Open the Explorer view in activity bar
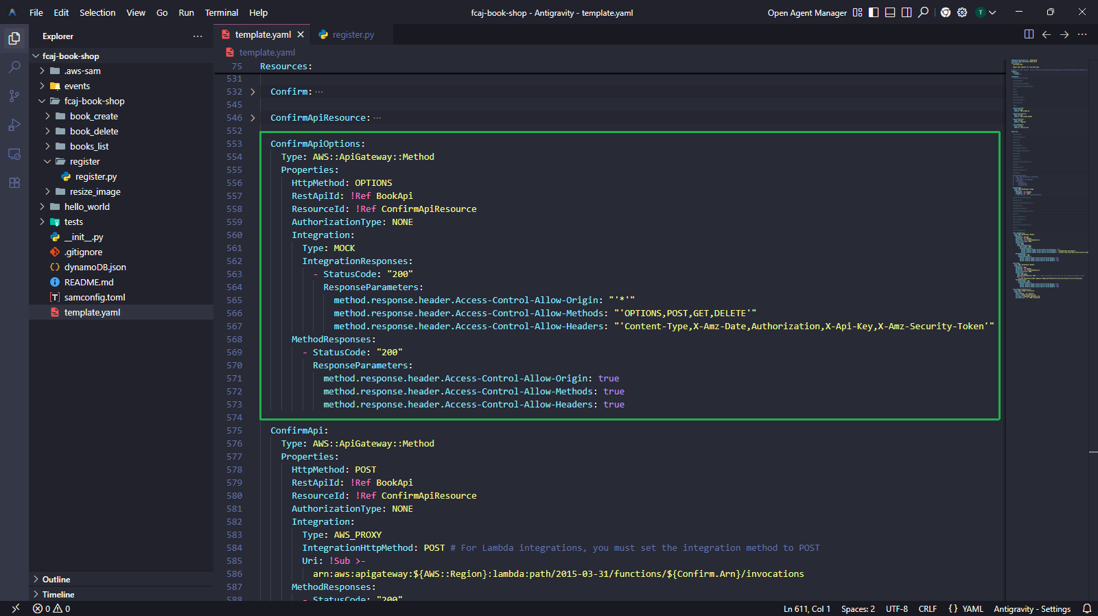The height and width of the screenshot is (616, 1098). pyautogui.click(x=14, y=38)
